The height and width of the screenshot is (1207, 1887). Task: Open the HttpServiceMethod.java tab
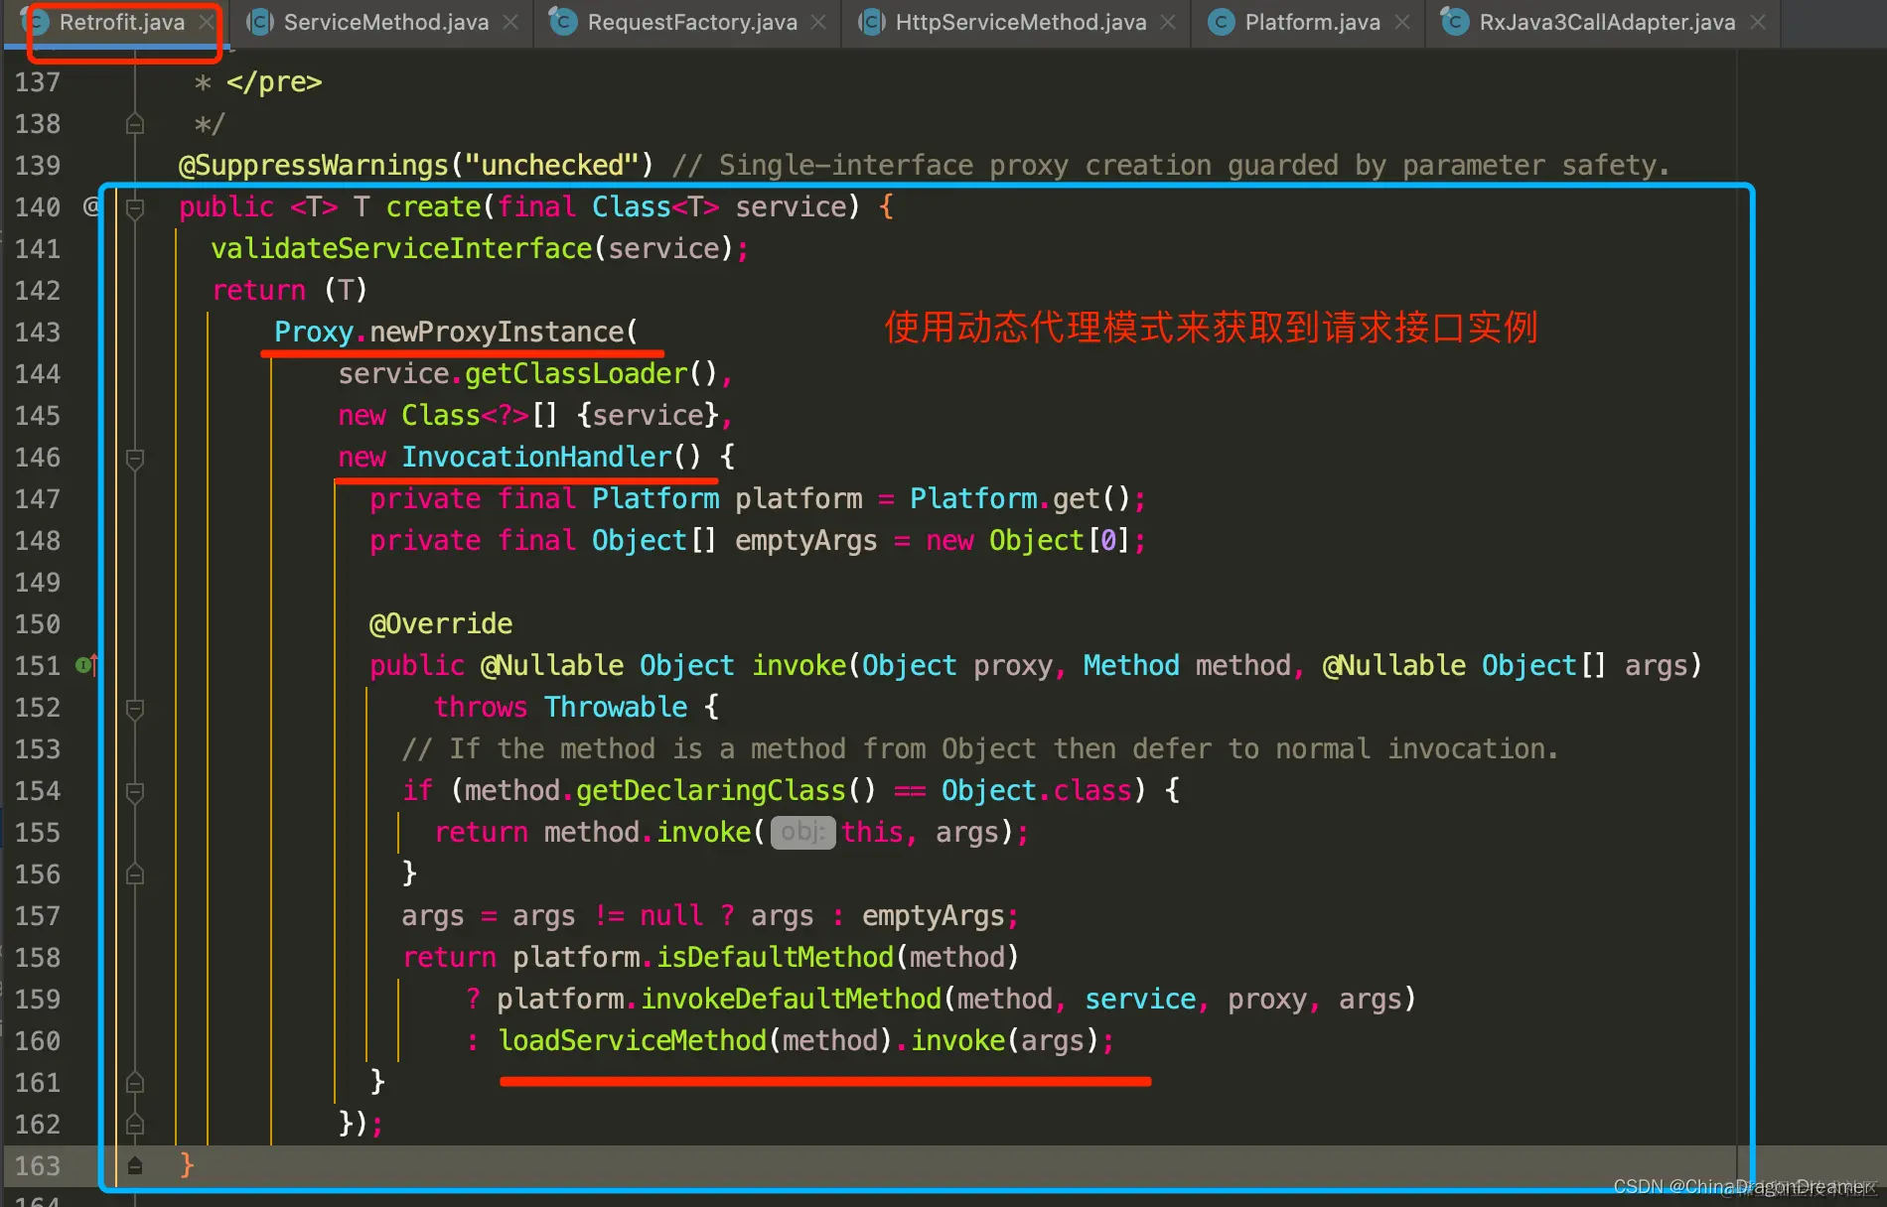click(1021, 22)
